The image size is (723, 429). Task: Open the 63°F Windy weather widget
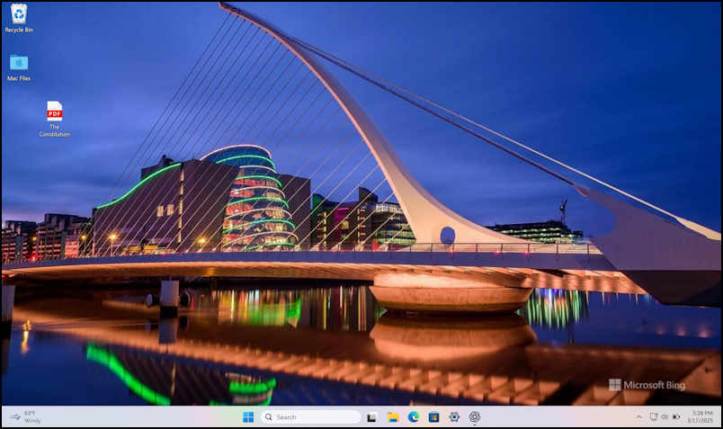coord(25,417)
